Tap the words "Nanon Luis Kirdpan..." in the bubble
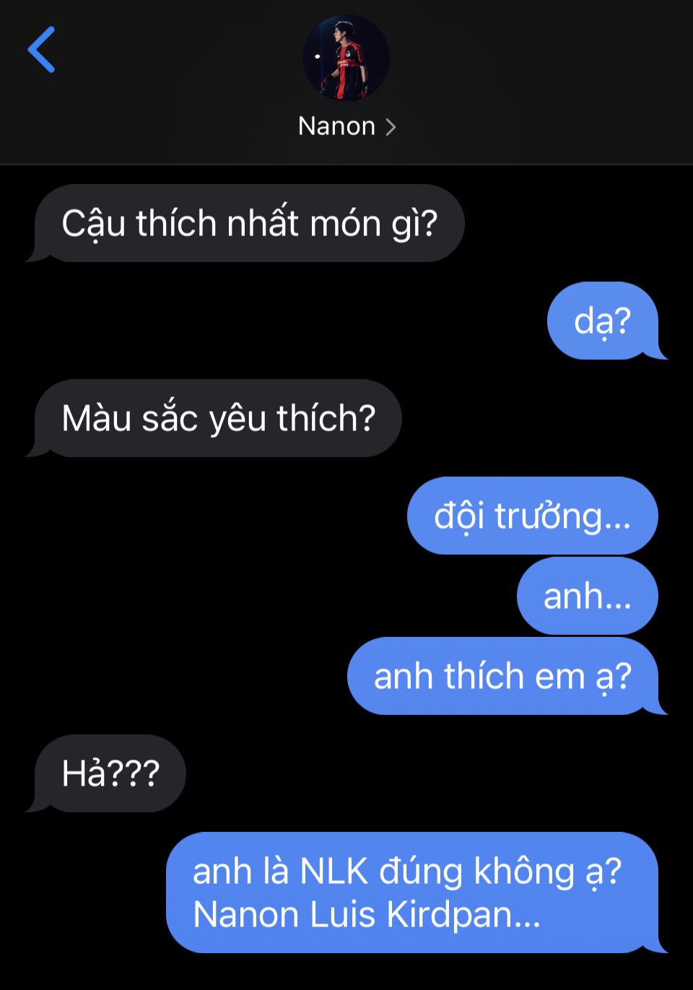 coord(367,914)
